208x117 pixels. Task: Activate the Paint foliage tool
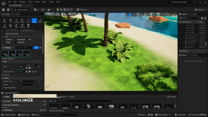34,21
